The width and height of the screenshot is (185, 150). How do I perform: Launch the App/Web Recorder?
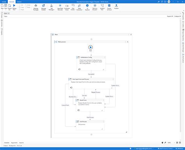(x=60, y=7)
